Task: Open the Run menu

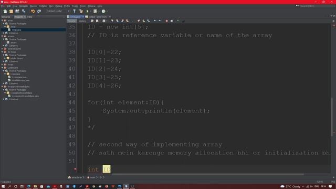Action: 51,6
